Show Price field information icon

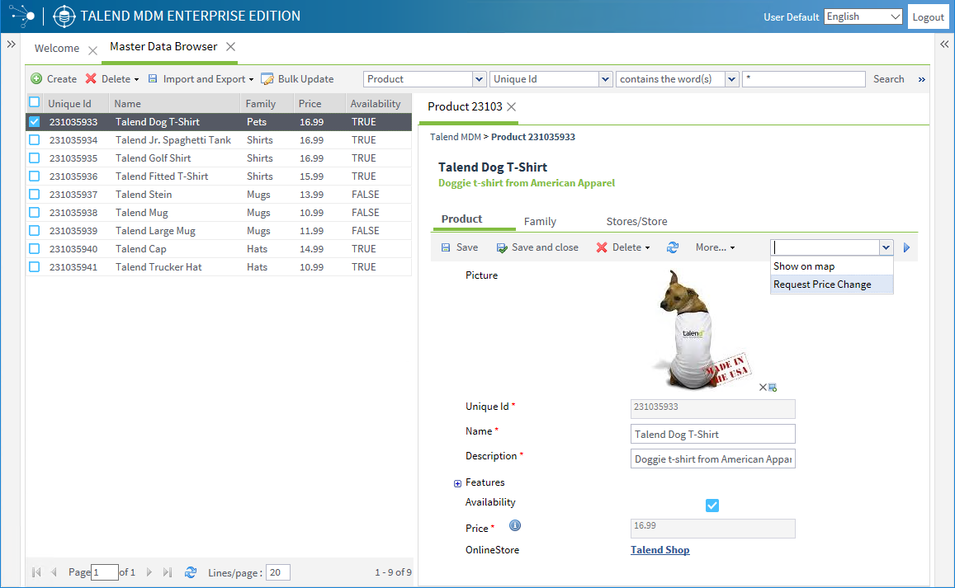pos(515,525)
